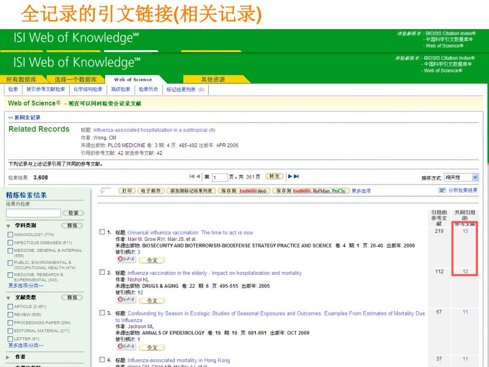Click the SFX icon for record 1
The image size is (489, 367).
coord(126,259)
